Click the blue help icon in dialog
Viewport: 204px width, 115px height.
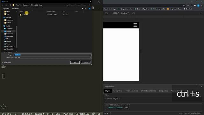click(90, 9)
